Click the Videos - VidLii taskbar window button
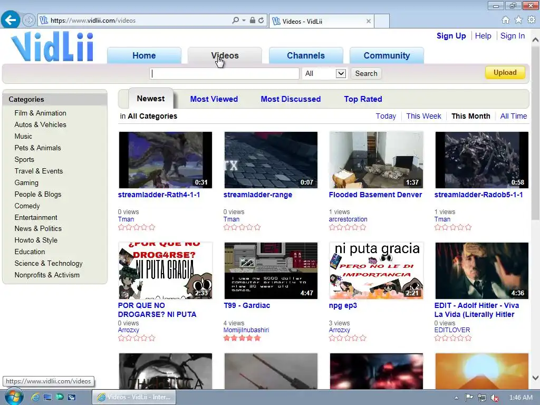 [134, 397]
